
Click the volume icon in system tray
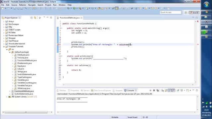pyautogui.click(x=207, y=107)
